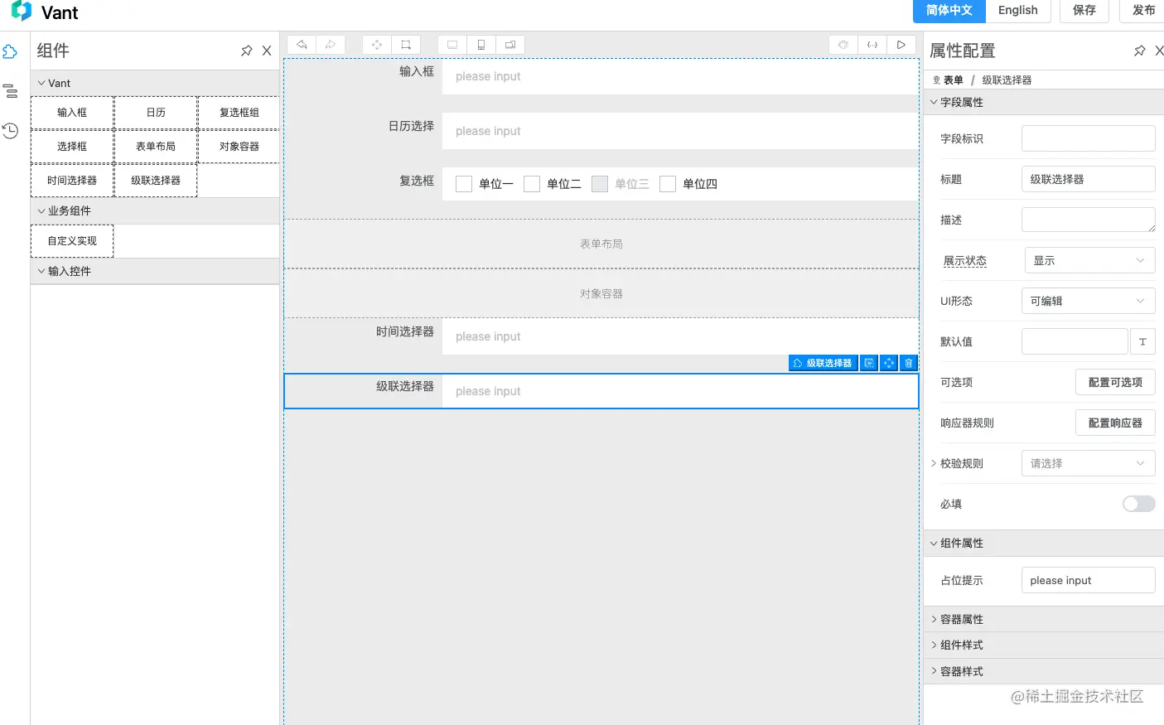Expand the 组件样式 section
1164x725 pixels.
[1044, 645]
